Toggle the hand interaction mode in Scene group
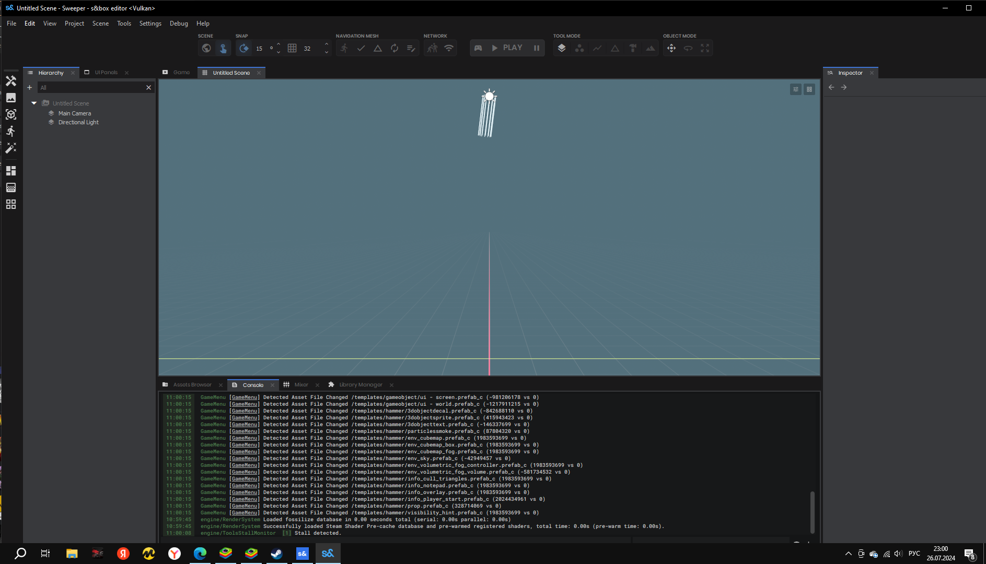This screenshot has height=564, width=986. pos(223,48)
